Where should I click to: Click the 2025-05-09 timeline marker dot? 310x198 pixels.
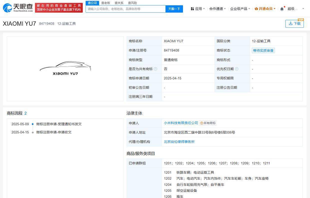33,124
